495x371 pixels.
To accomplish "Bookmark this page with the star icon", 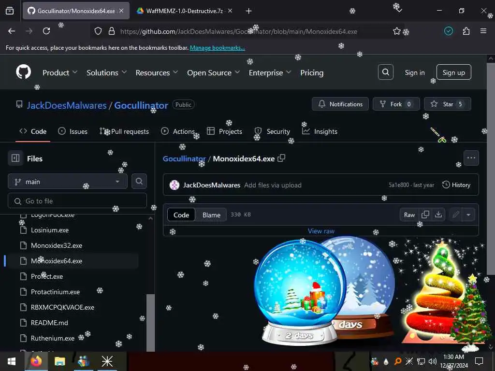I will (396, 31).
